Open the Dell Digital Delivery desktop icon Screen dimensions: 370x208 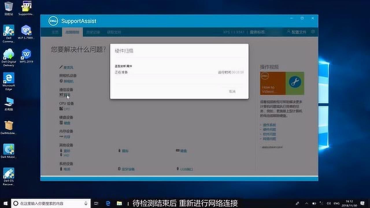click(x=9, y=57)
